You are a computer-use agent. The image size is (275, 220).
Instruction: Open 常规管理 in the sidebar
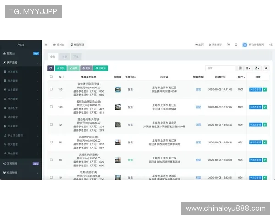coord(21,164)
